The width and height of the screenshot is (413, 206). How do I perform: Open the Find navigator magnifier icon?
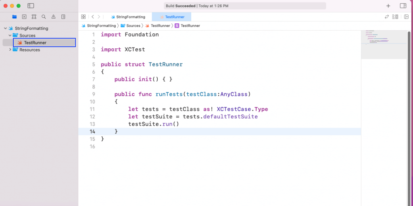(x=44, y=17)
